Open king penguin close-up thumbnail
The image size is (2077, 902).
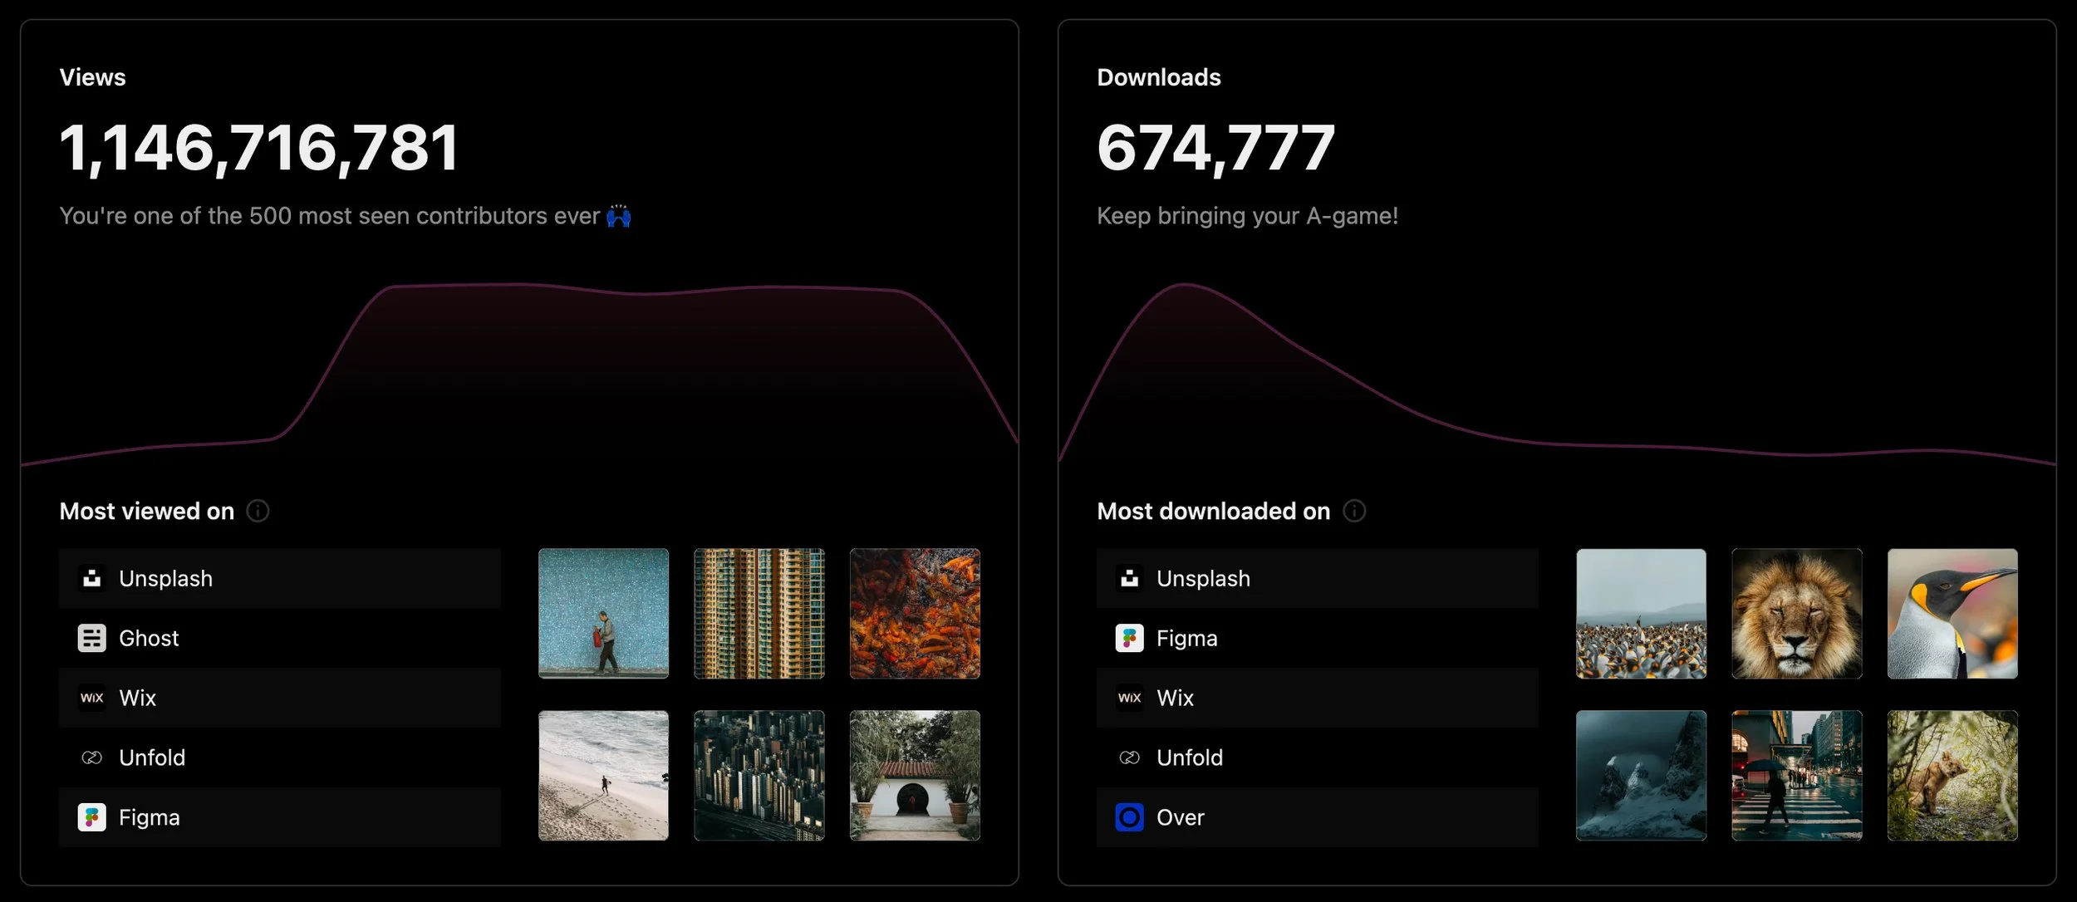1952,613
